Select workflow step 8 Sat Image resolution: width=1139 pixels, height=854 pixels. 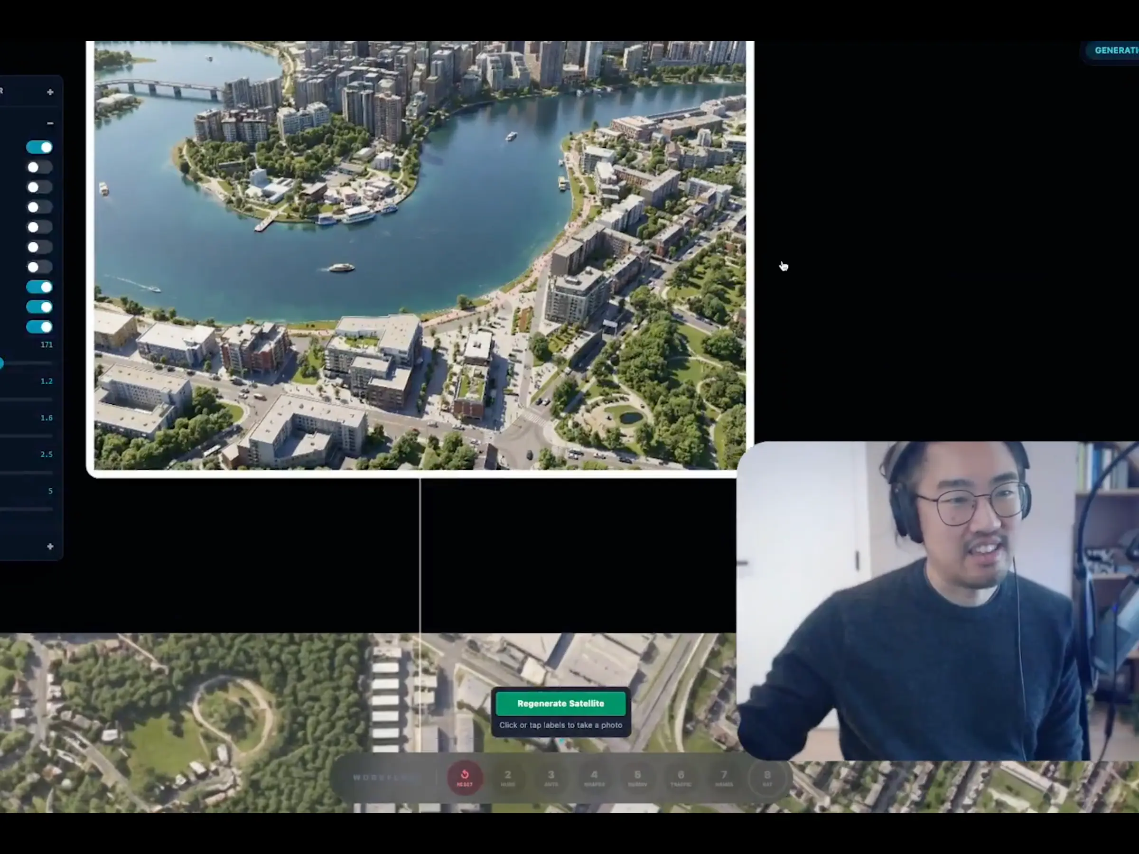pos(767,777)
